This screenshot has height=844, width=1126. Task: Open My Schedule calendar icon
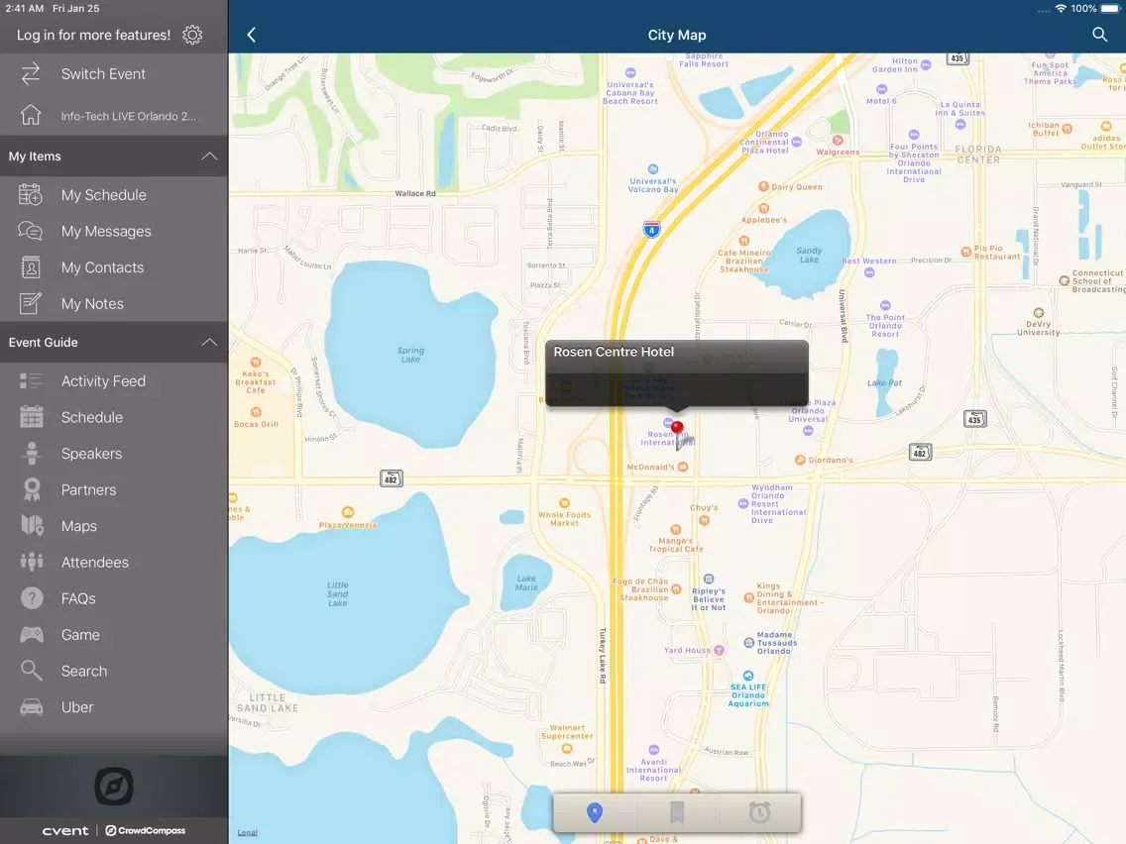31,195
